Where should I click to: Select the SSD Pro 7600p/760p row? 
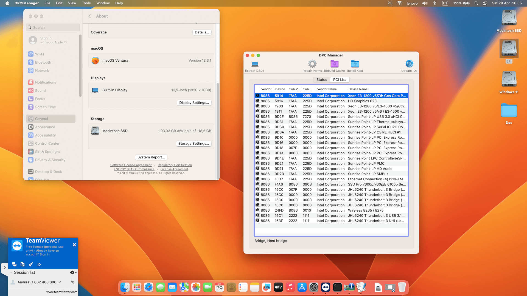331,184
